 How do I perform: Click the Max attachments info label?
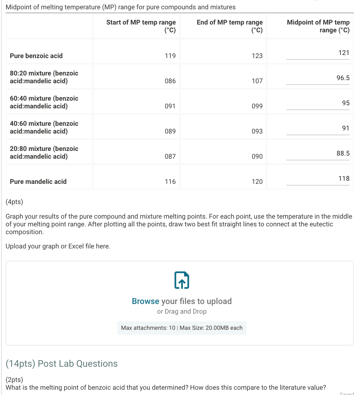(x=182, y=328)
